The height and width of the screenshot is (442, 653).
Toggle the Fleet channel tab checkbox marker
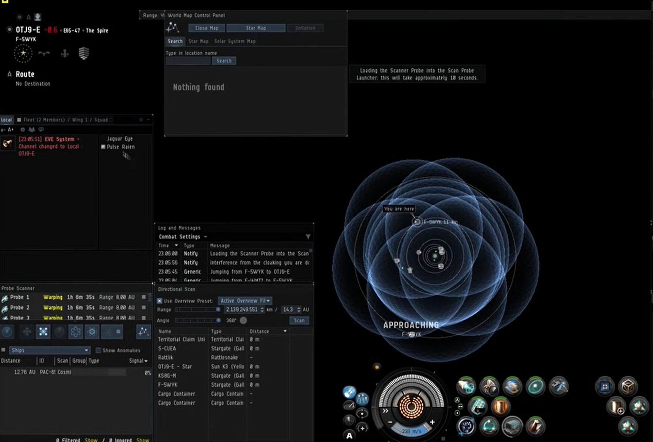tap(19, 120)
